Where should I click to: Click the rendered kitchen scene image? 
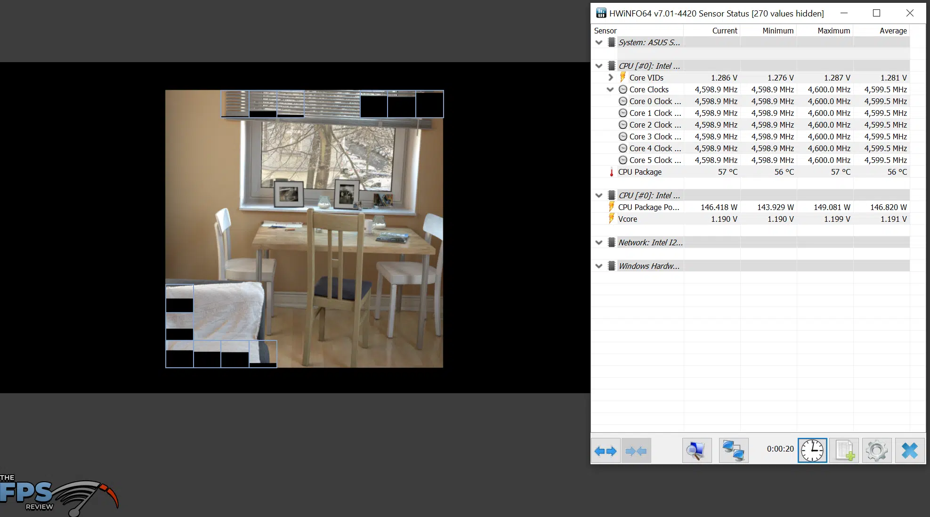tap(304, 229)
